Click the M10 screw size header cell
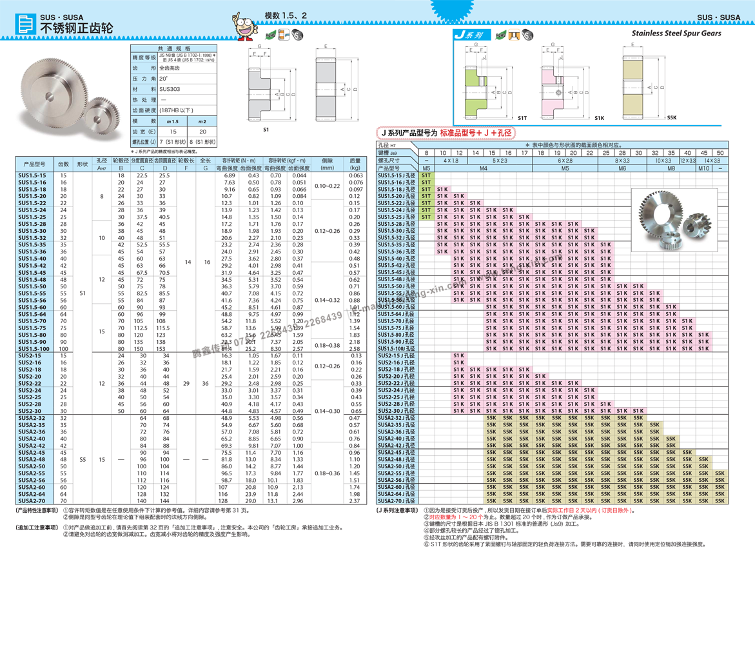 point(703,168)
